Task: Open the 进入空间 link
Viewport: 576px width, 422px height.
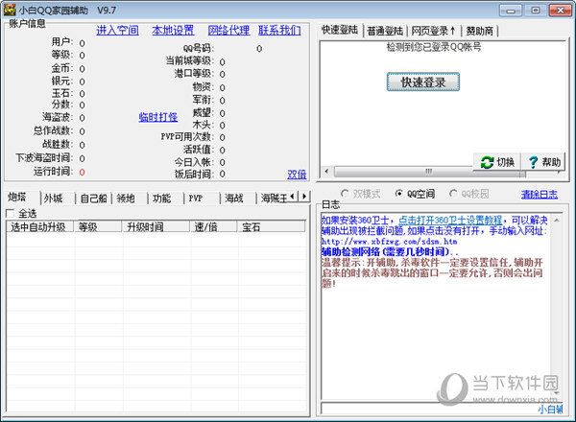Action: (117, 30)
